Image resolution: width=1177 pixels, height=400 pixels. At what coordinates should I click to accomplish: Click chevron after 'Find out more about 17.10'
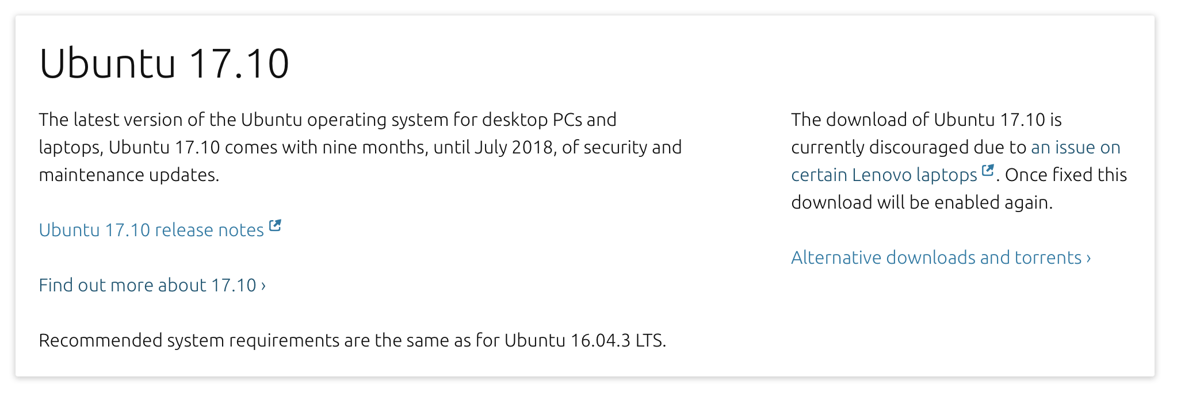[x=263, y=286]
